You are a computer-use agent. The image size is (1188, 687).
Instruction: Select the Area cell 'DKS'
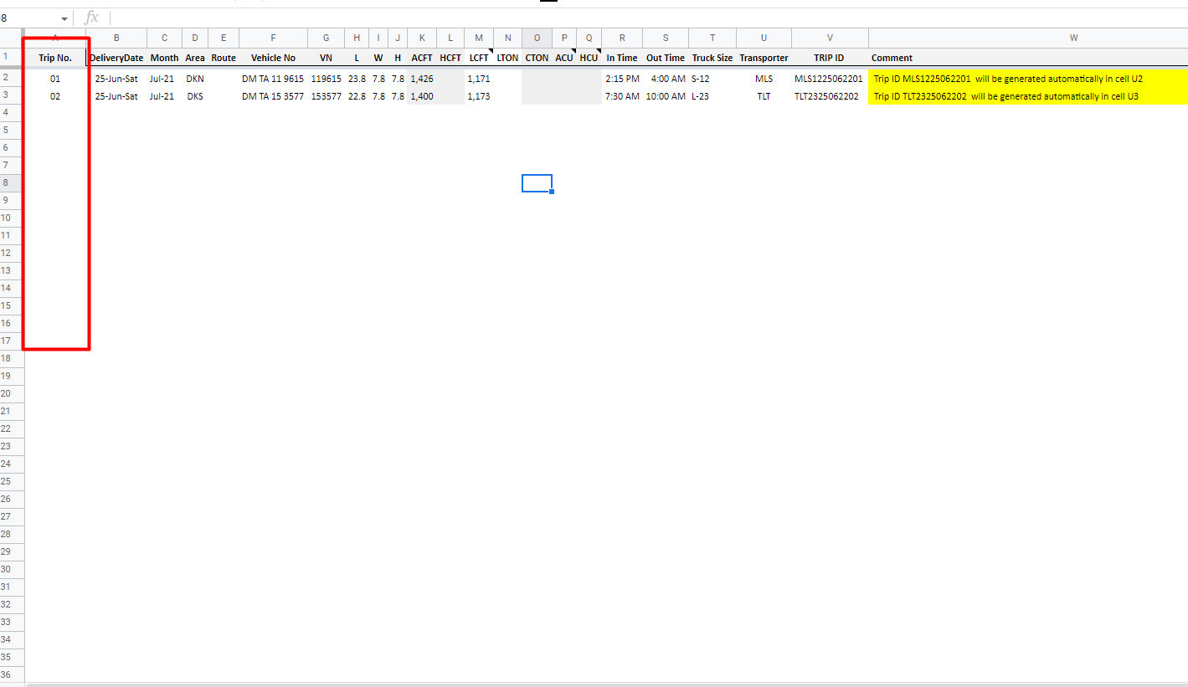point(195,96)
